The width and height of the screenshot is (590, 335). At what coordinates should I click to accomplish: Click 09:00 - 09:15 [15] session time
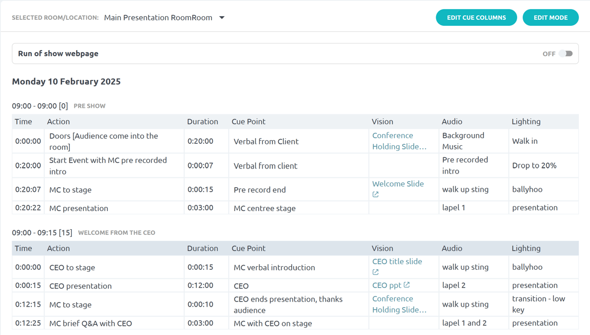coord(42,233)
